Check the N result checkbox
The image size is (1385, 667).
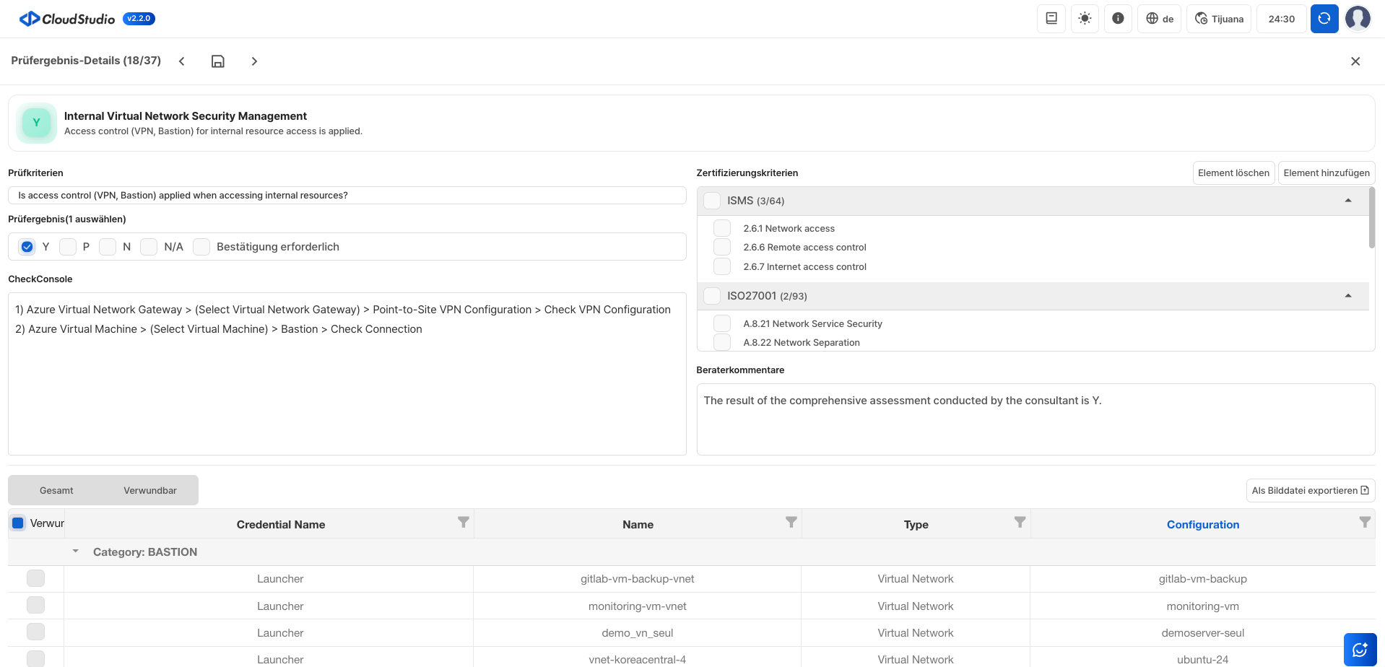108,247
